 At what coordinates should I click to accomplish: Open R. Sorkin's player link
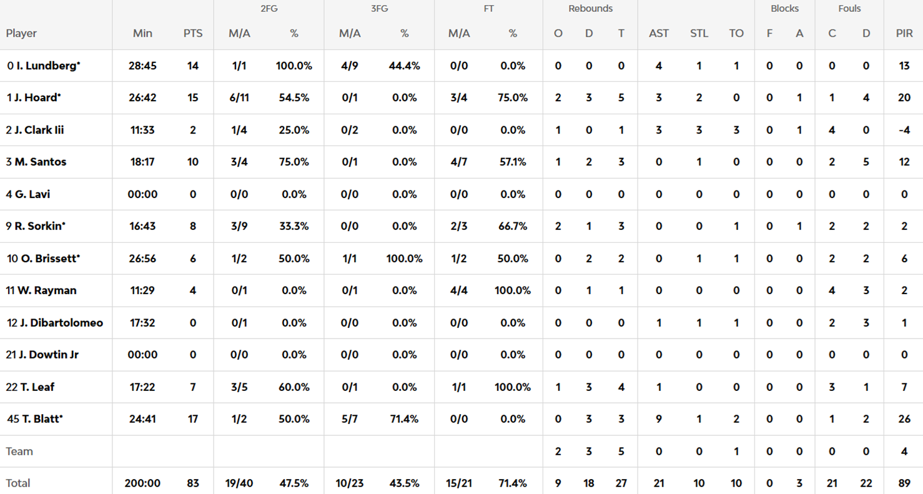(x=38, y=226)
